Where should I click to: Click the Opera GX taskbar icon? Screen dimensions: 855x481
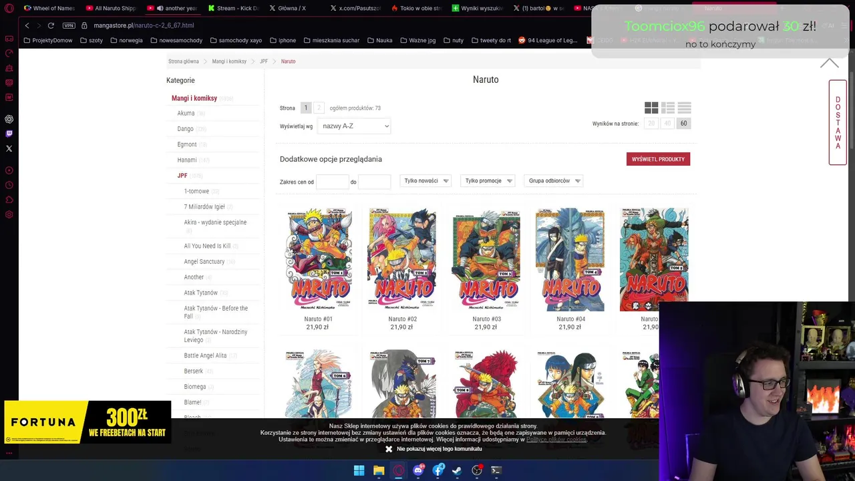pos(399,470)
